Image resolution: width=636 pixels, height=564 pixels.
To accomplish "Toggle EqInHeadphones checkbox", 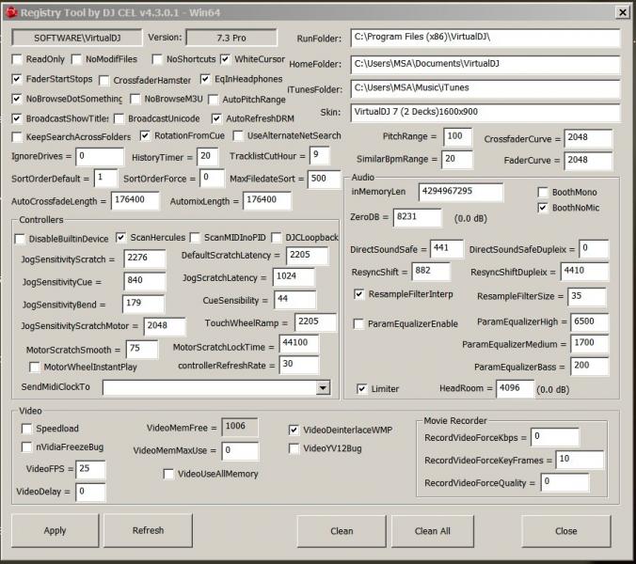I will 205,79.
